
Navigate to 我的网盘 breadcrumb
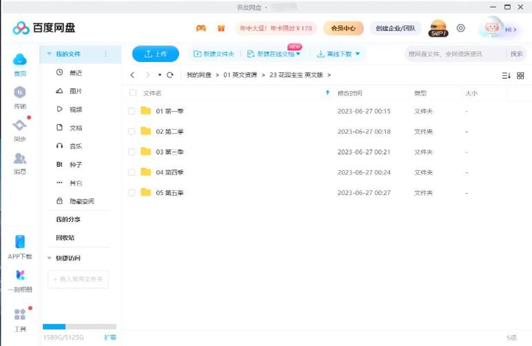tap(199, 75)
